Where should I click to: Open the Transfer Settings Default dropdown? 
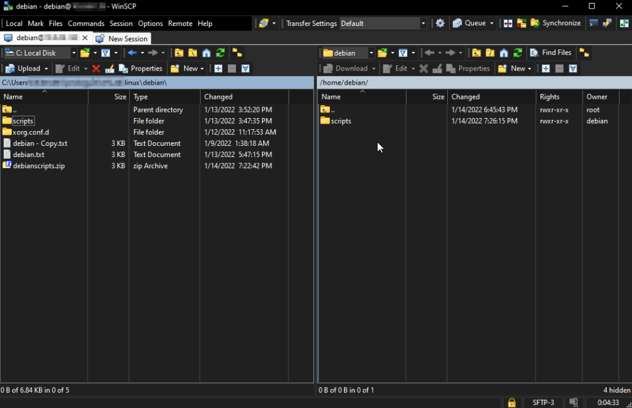pos(423,23)
